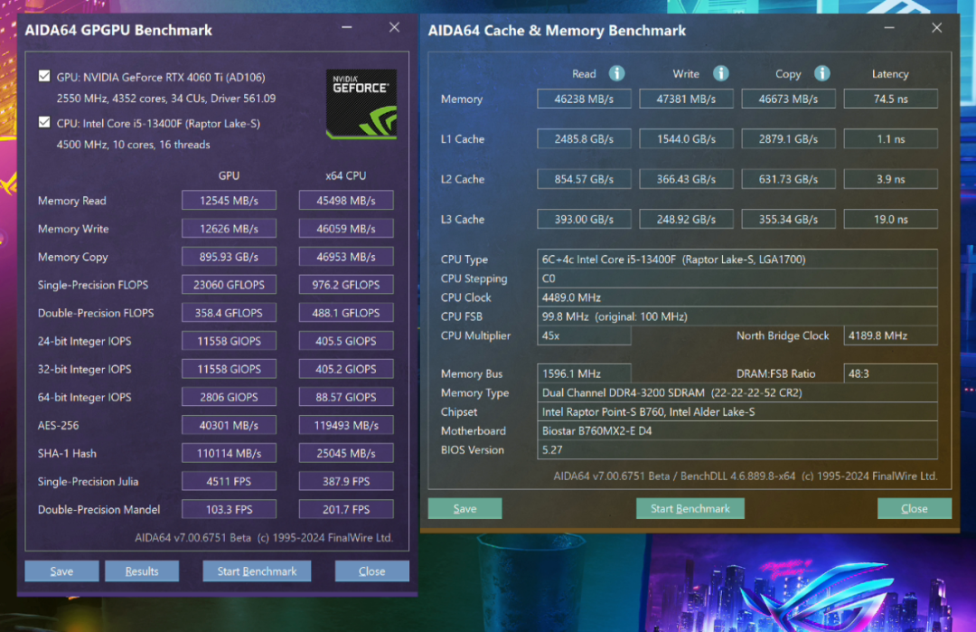
Task: Click the CPU Memory Copy 46953 MB/s value
Action: 346,257
